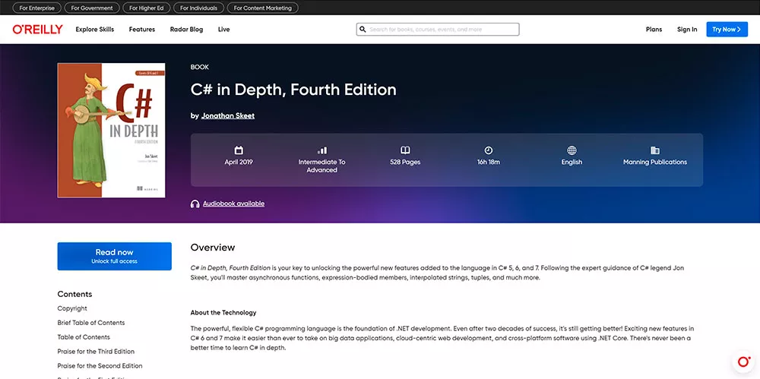
Task: Click the 528 Pages text
Action: tap(405, 163)
